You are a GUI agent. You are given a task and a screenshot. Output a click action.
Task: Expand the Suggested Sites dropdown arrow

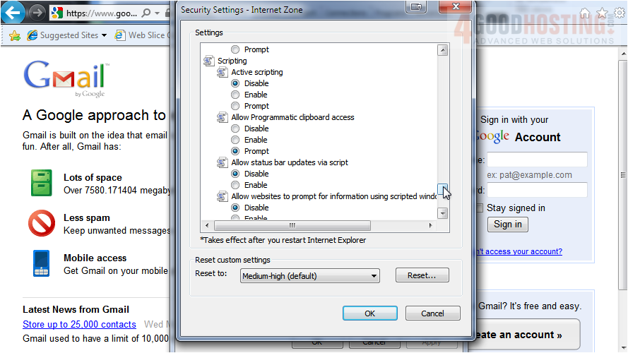point(104,35)
